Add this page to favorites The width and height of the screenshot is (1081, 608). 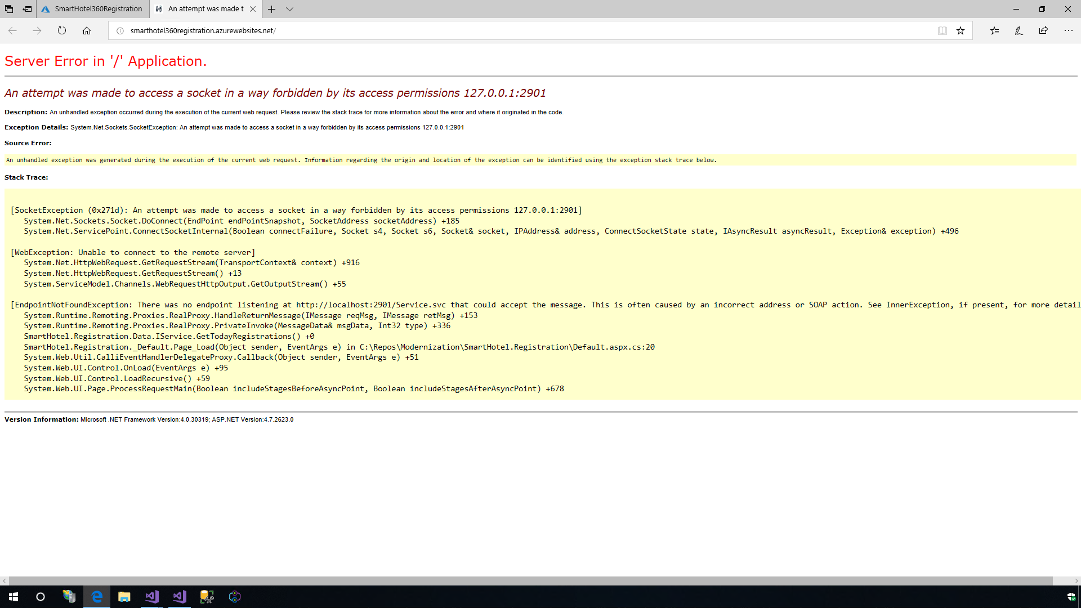pyautogui.click(x=961, y=31)
